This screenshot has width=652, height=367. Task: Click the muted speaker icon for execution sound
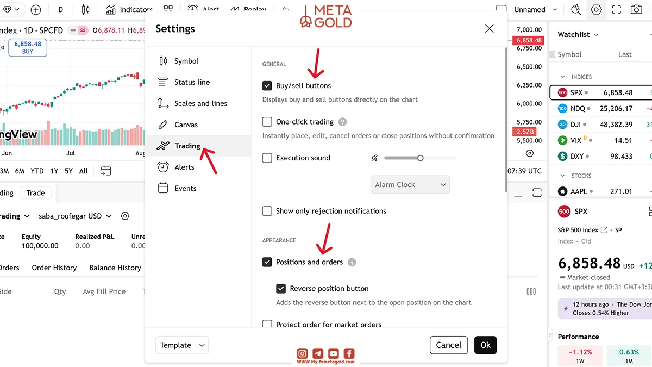tap(374, 158)
